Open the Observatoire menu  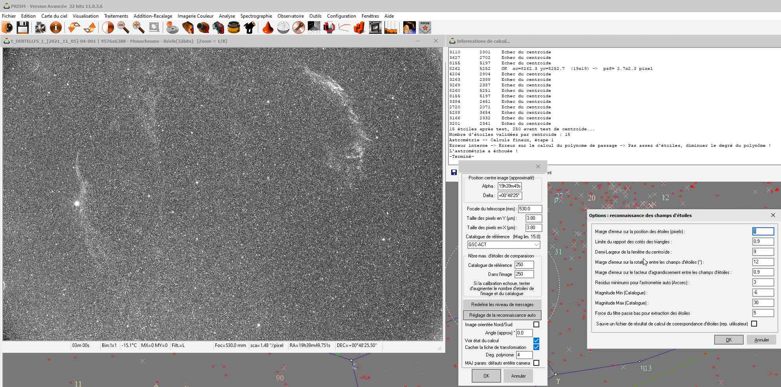pos(290,16)
